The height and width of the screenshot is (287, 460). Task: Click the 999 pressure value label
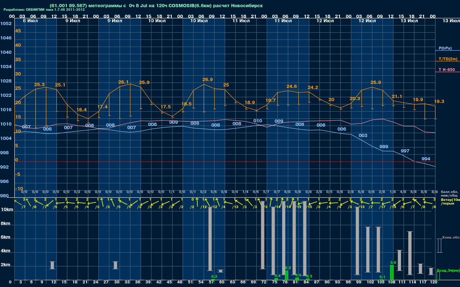pos(384,147)
